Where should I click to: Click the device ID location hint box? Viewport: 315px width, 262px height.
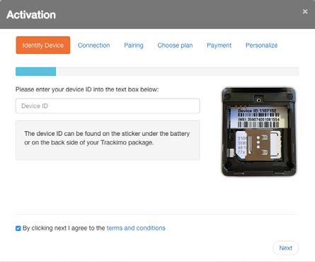pos(108,140)
